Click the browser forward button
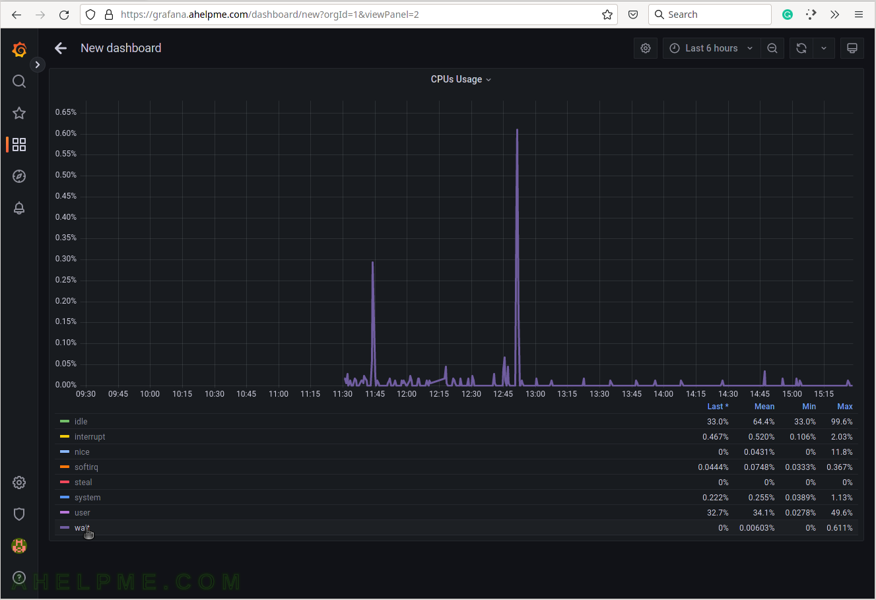The height and width of the screenshot is (600, 876). 40,15
